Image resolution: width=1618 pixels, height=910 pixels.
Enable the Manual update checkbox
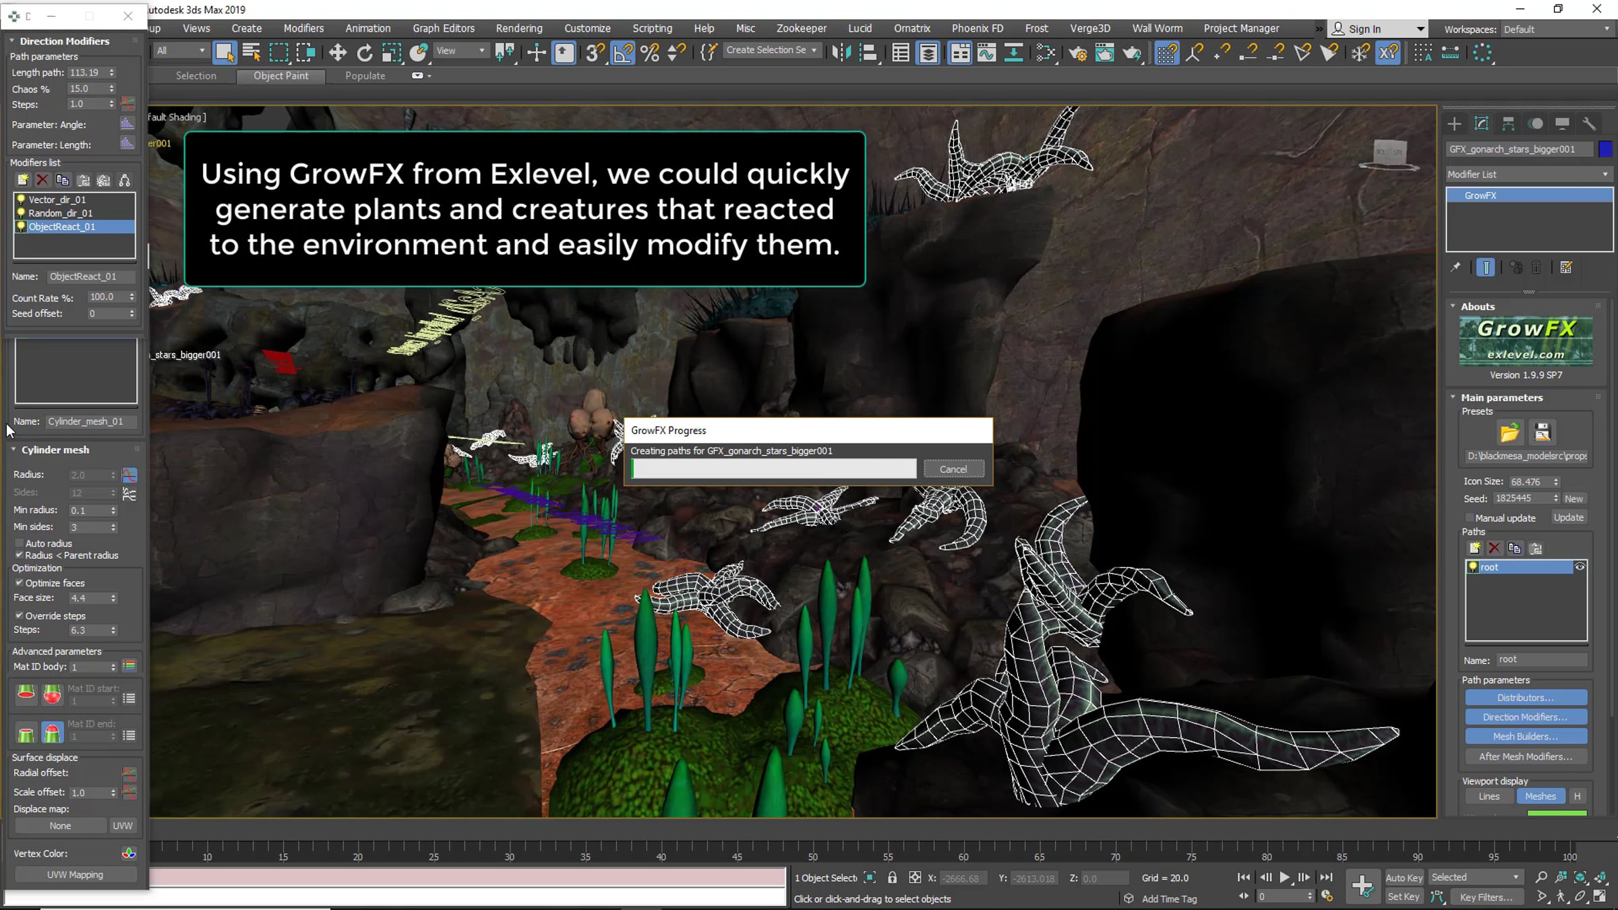coord(1469,518)
